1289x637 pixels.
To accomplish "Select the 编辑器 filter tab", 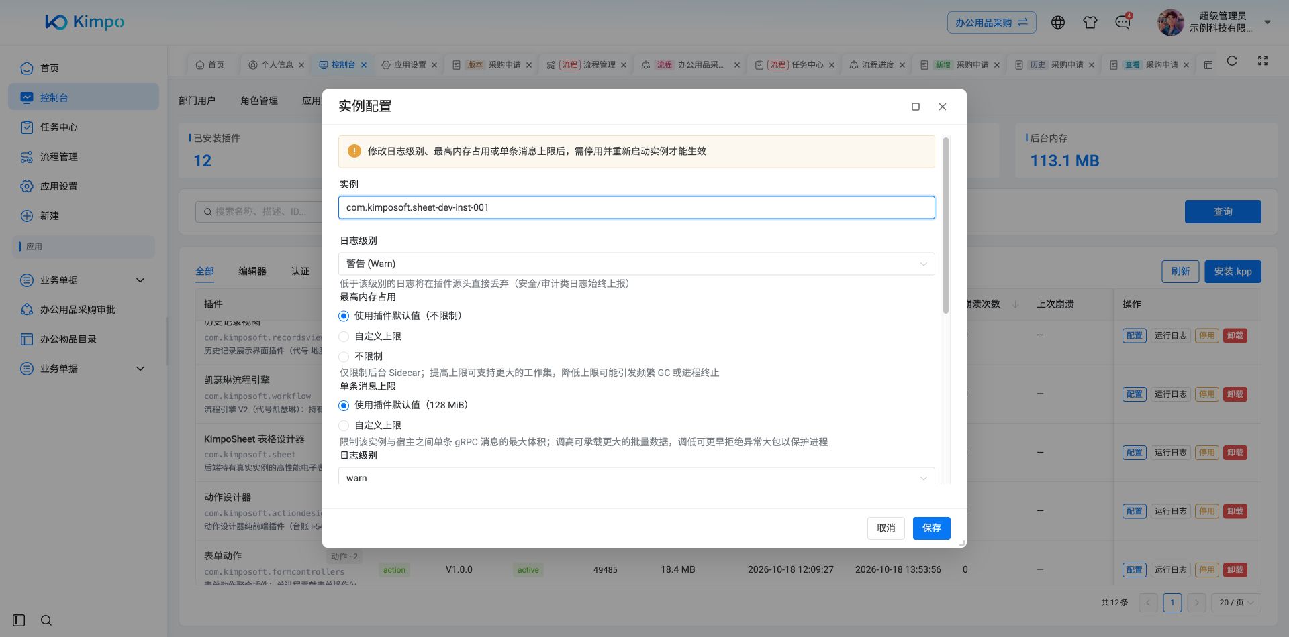I will [x=252, y=272].
